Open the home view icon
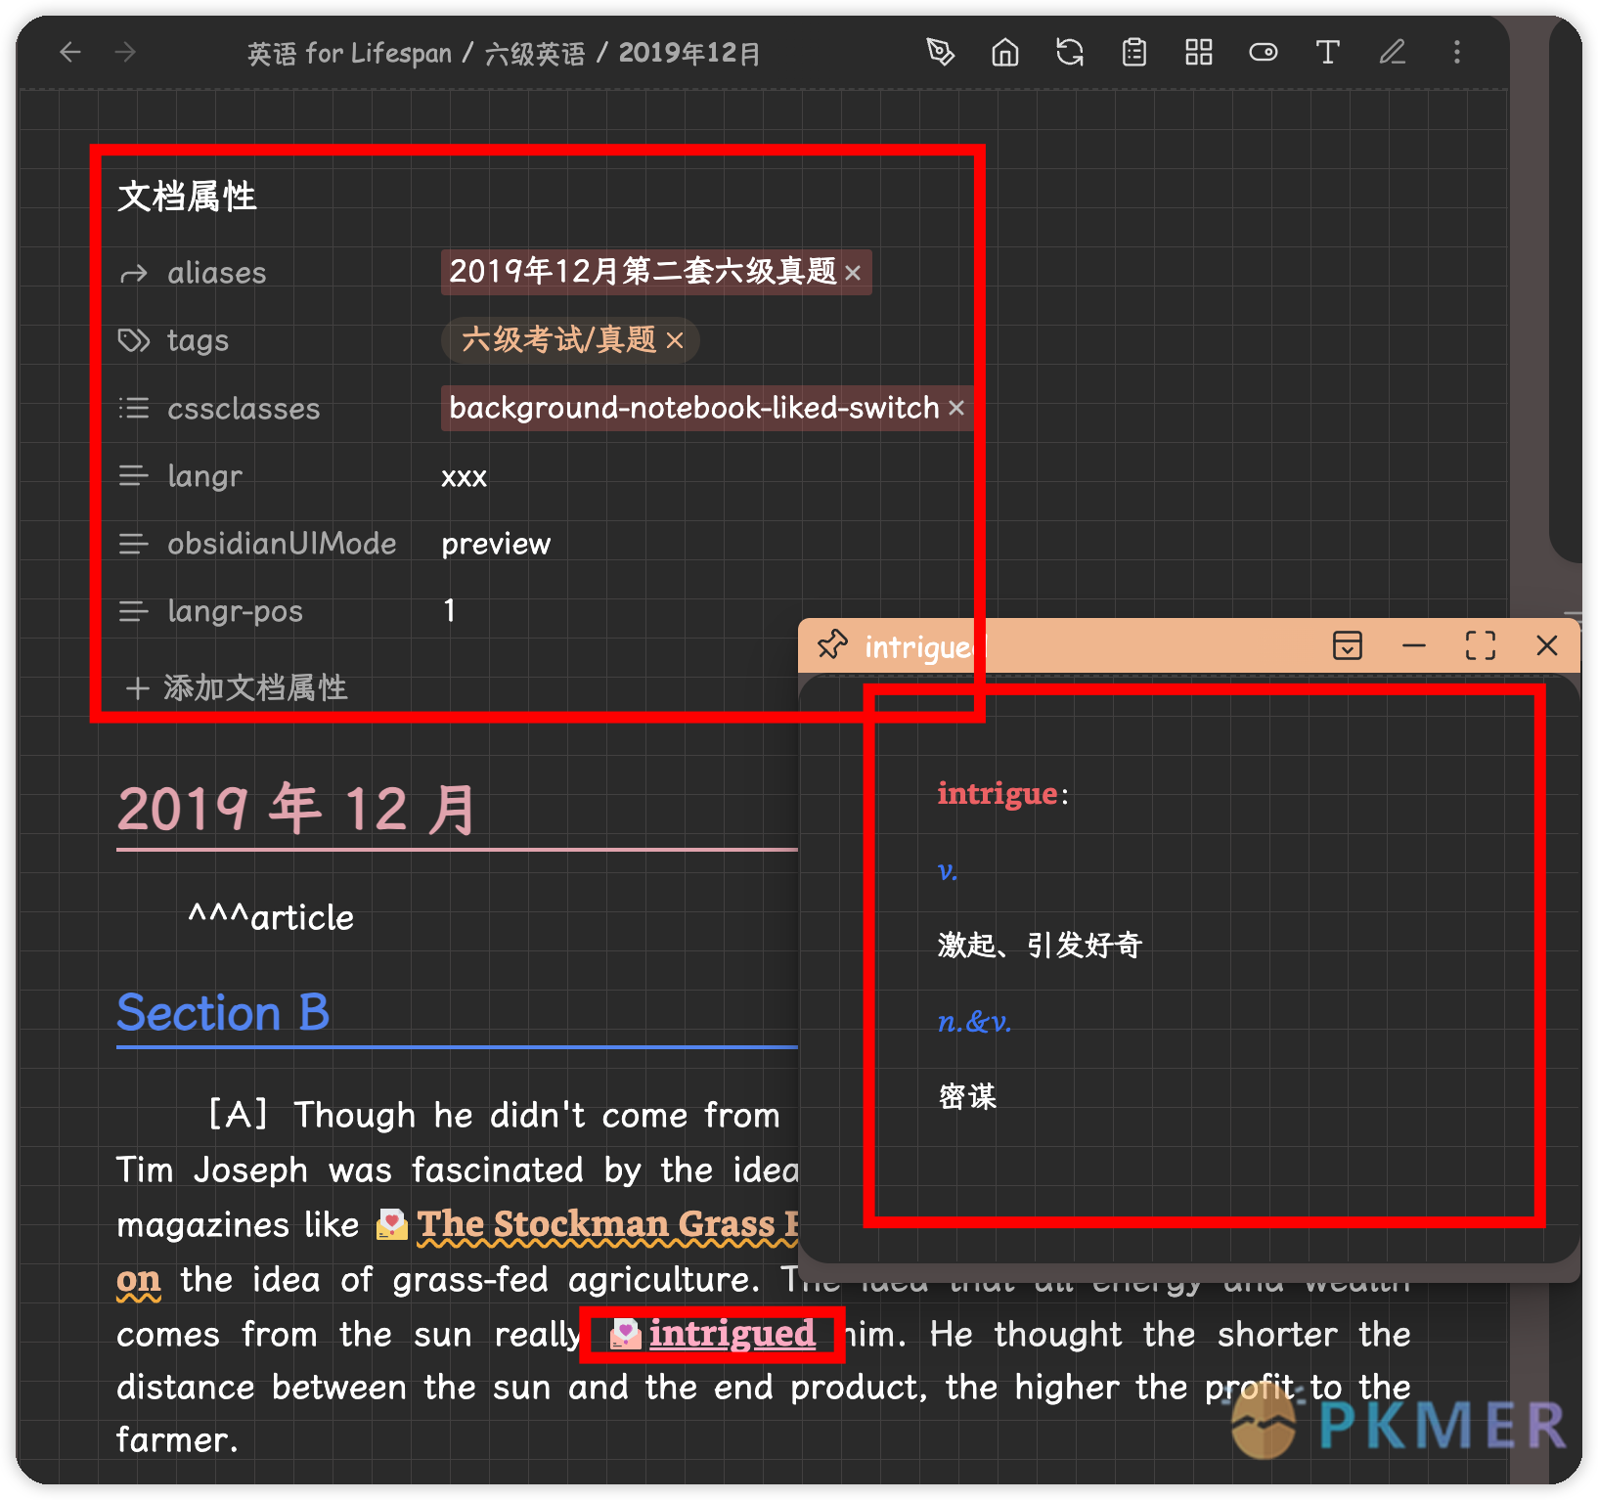Image resolution: width=1598 pixels, height=1500 pixels. coord(1004,52)
